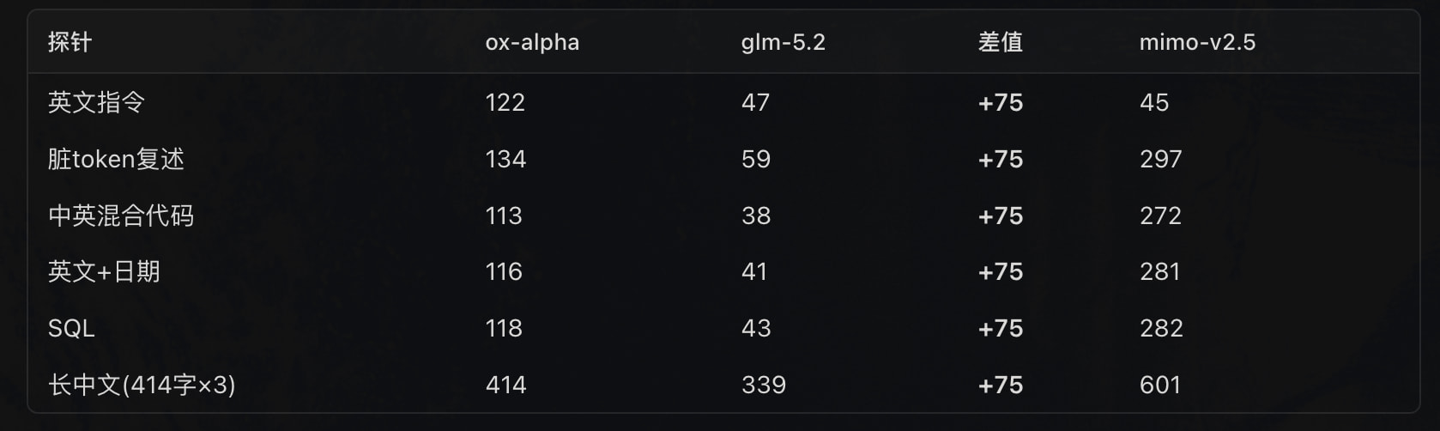This screenshot has height=431, width=1440.
Task: Click the 差值 column header
Action: pos(1000,42)
